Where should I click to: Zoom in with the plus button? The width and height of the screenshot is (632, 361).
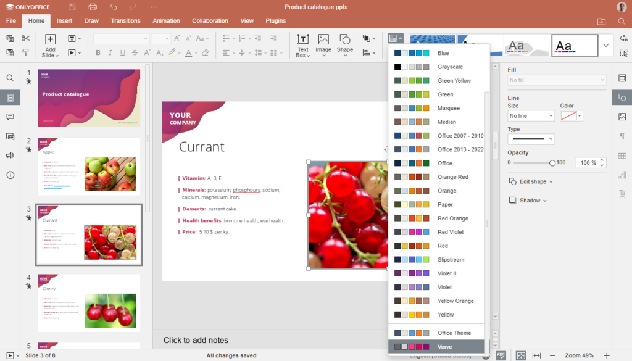pyautogui.click(x=607, y=356)
